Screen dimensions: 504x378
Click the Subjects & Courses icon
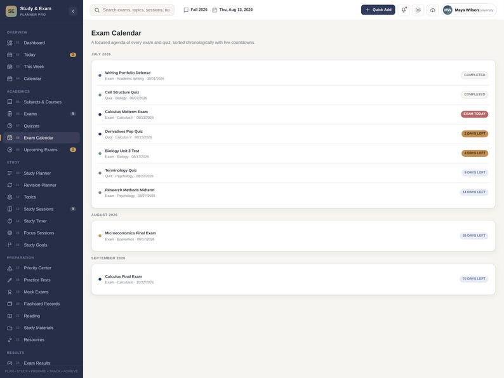coord(10,102)
